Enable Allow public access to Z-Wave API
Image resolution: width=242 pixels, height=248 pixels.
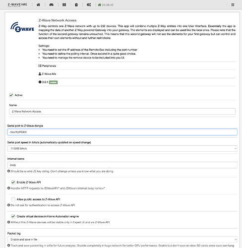pyautogui.click(x=13, y=199)
